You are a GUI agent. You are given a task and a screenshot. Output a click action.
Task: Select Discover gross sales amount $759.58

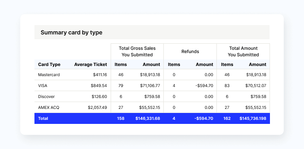[x=152, y=96]
